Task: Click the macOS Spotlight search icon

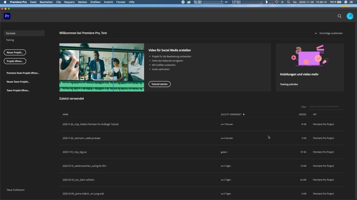Action: pyautogui.click(x=288, y=2)
